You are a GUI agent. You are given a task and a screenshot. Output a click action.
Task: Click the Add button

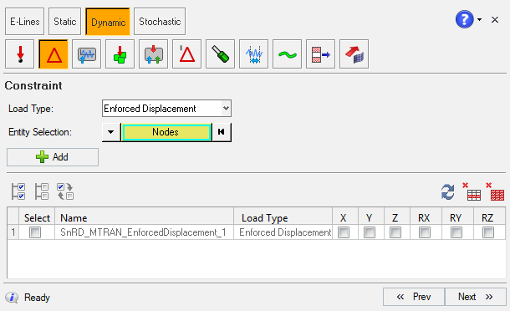[53, 157]
